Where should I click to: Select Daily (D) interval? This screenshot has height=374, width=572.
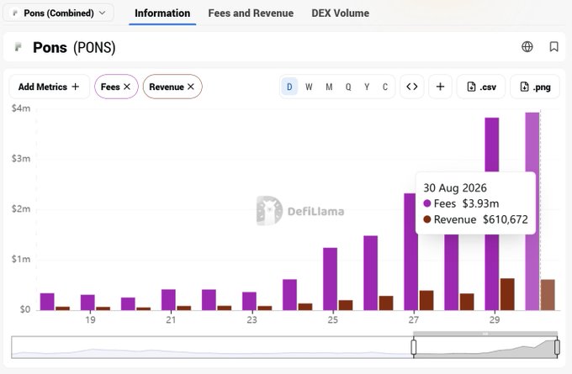pos(289,87)
